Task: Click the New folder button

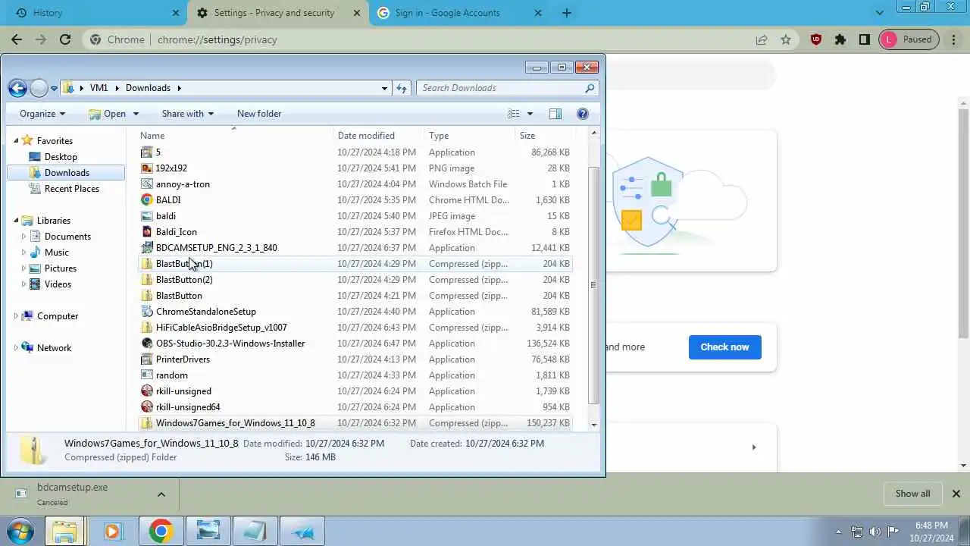Action: [x=259, y=114]
